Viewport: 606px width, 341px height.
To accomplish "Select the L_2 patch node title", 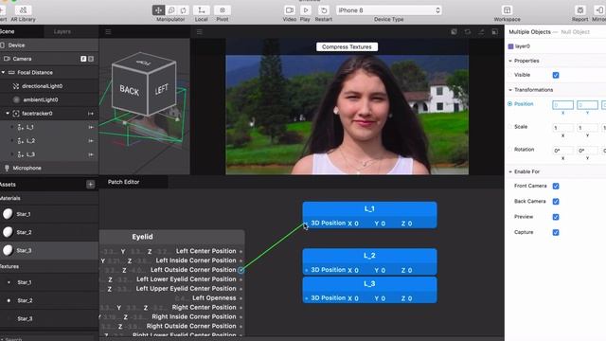I will tap(369, 256).
